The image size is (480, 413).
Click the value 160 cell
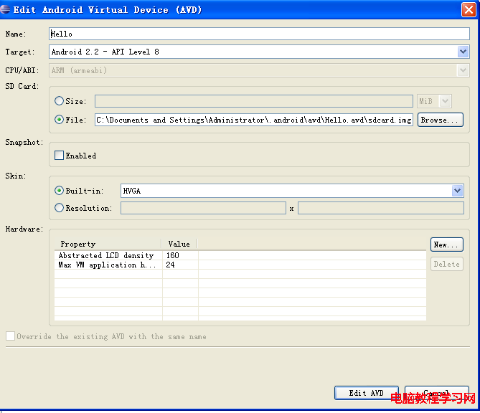point(180,255)
